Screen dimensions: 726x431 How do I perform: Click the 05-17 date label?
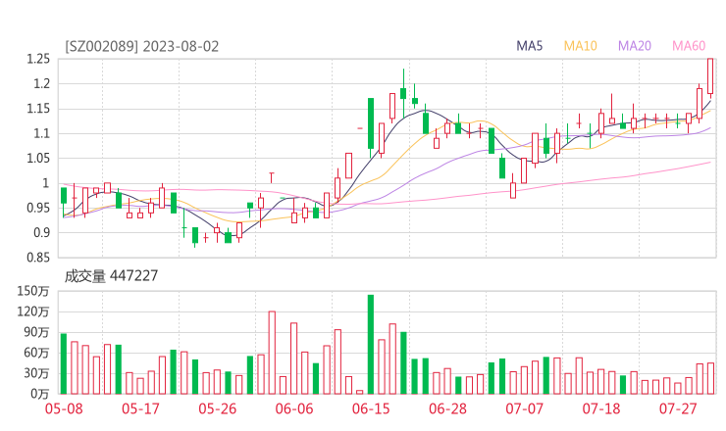tap(140, 409)
